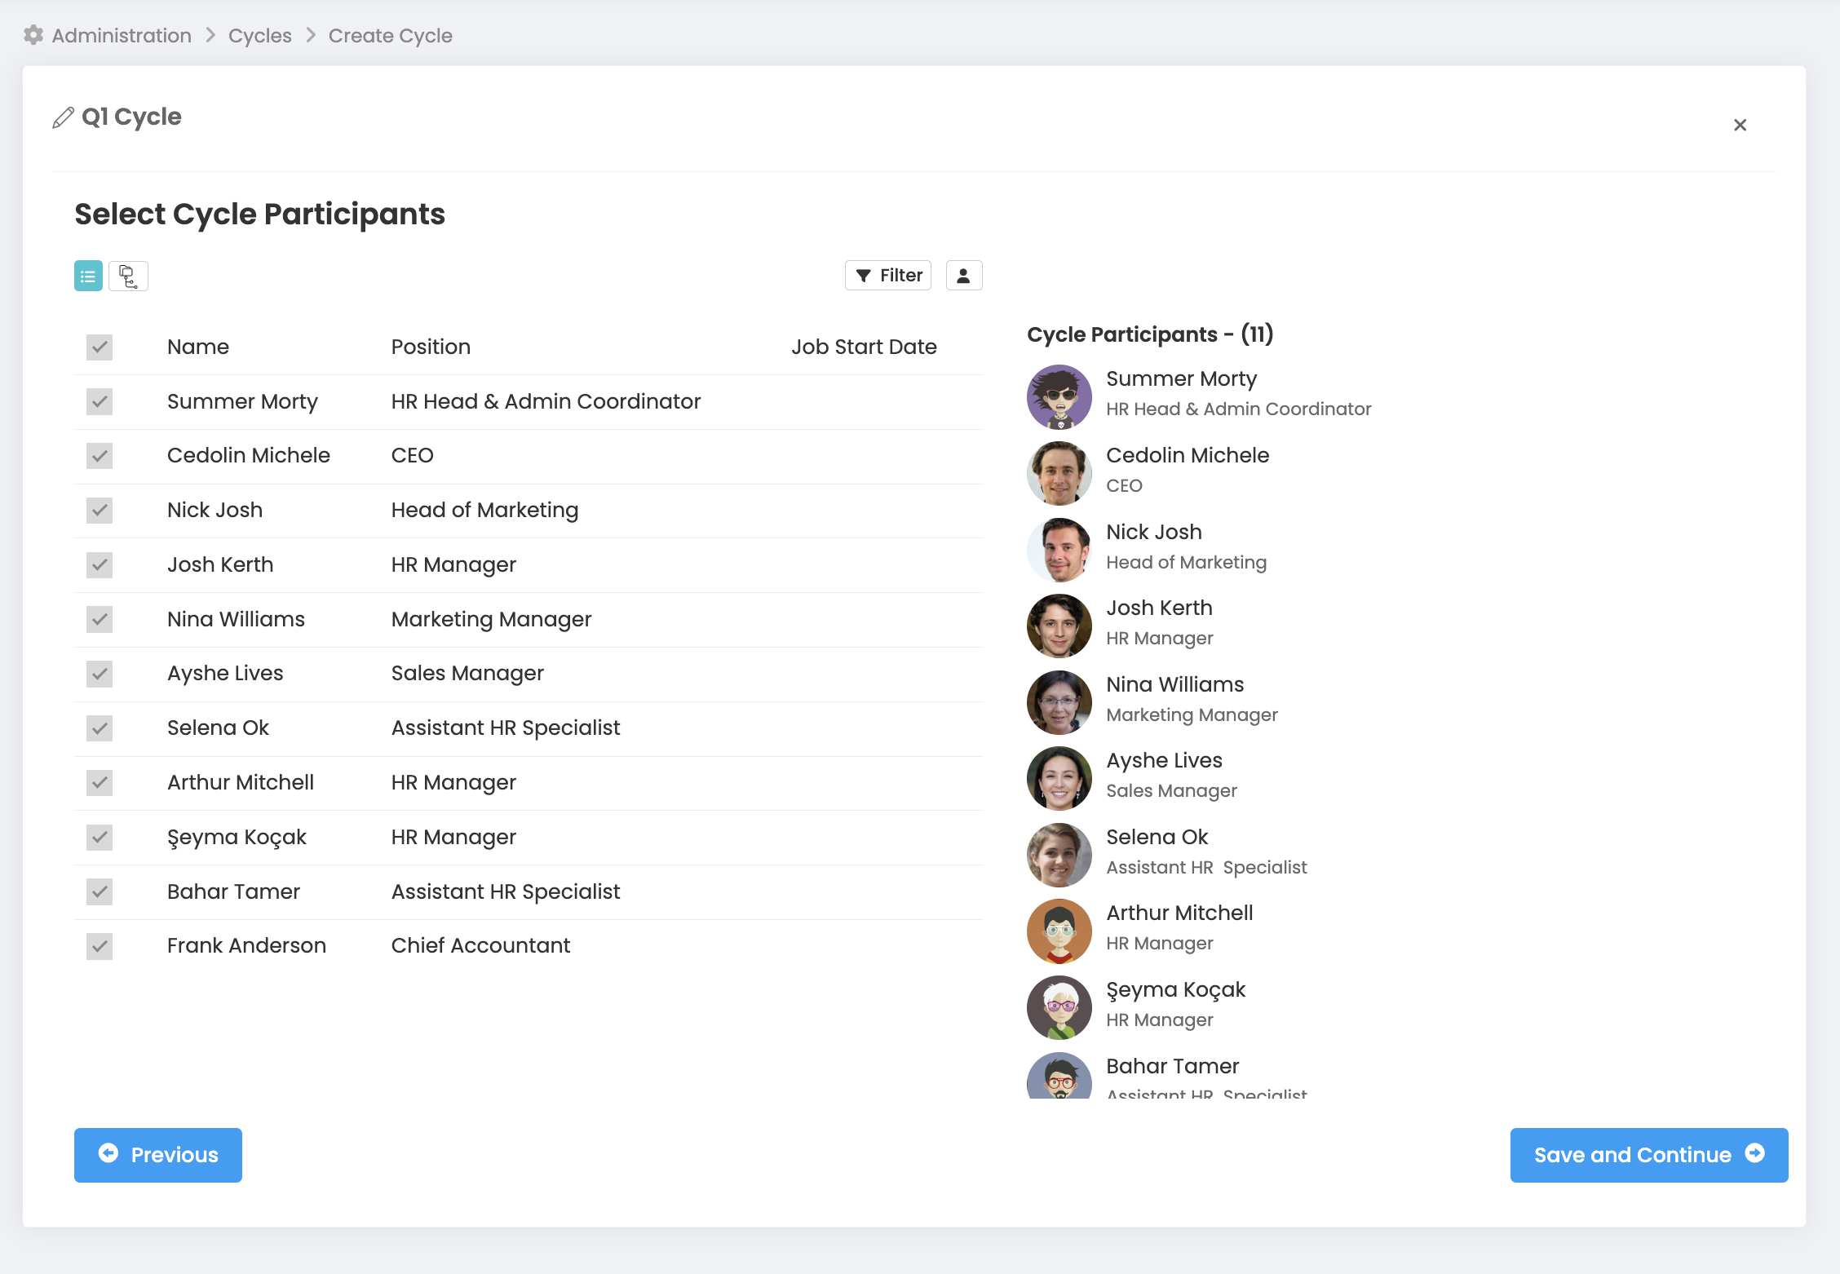Go to Cycles breadcrumb
The image size is (1840, 1274).
[x=259, y=36]
